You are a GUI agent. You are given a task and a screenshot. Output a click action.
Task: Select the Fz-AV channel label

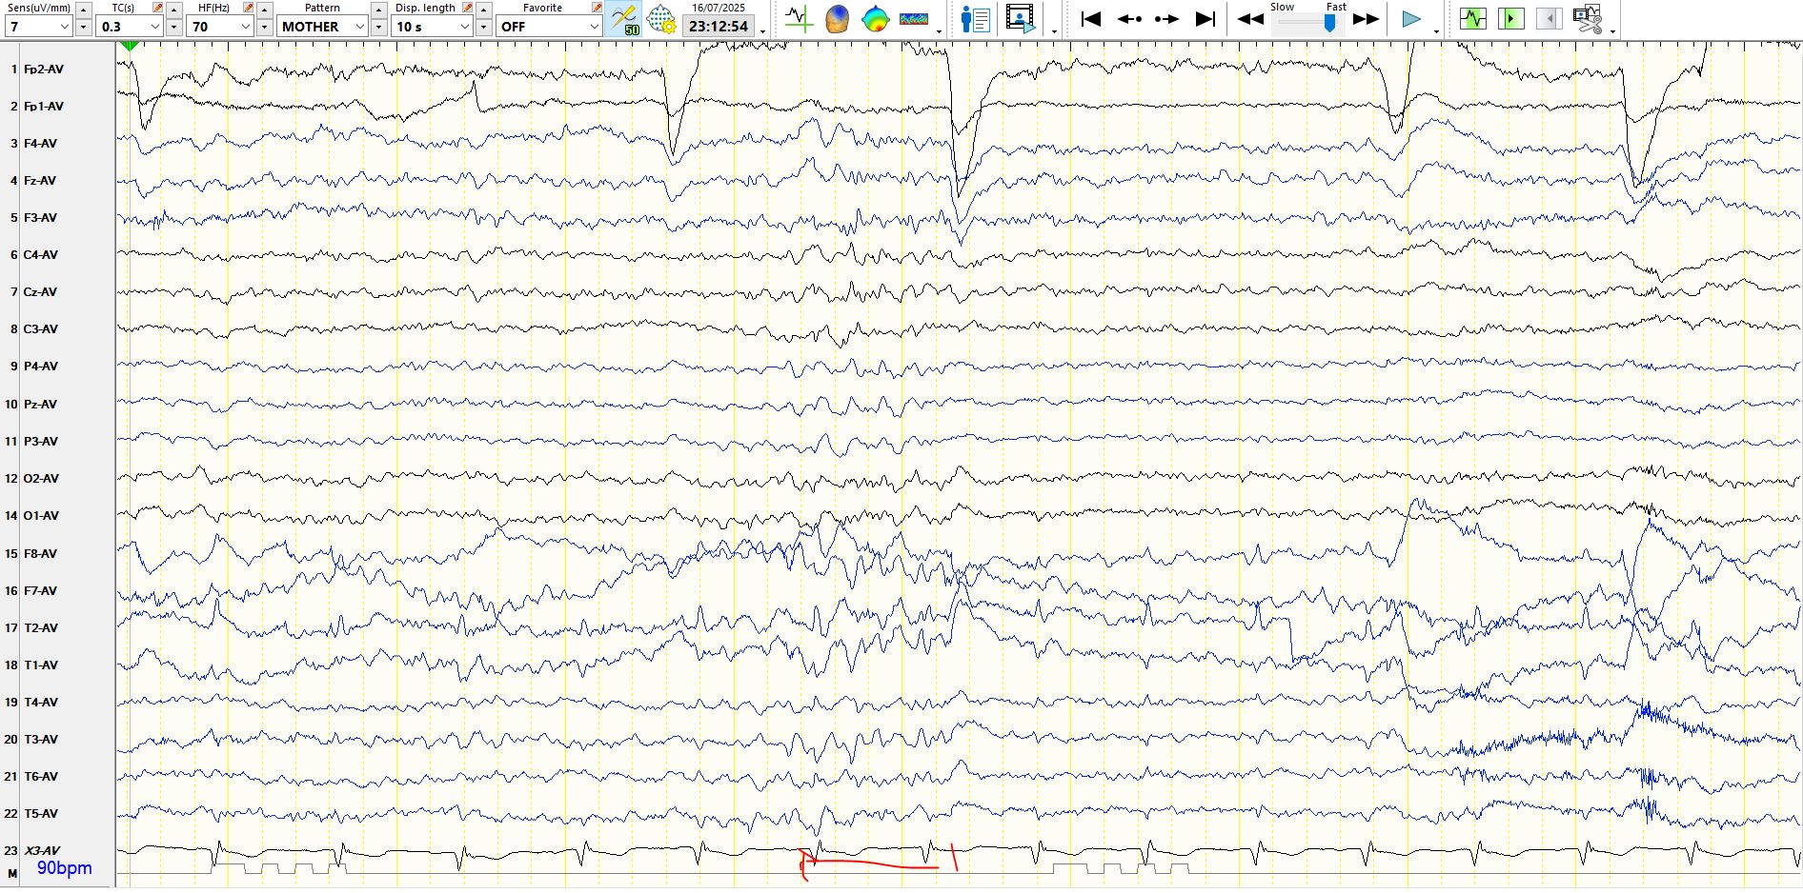click(x=40, y=181)
